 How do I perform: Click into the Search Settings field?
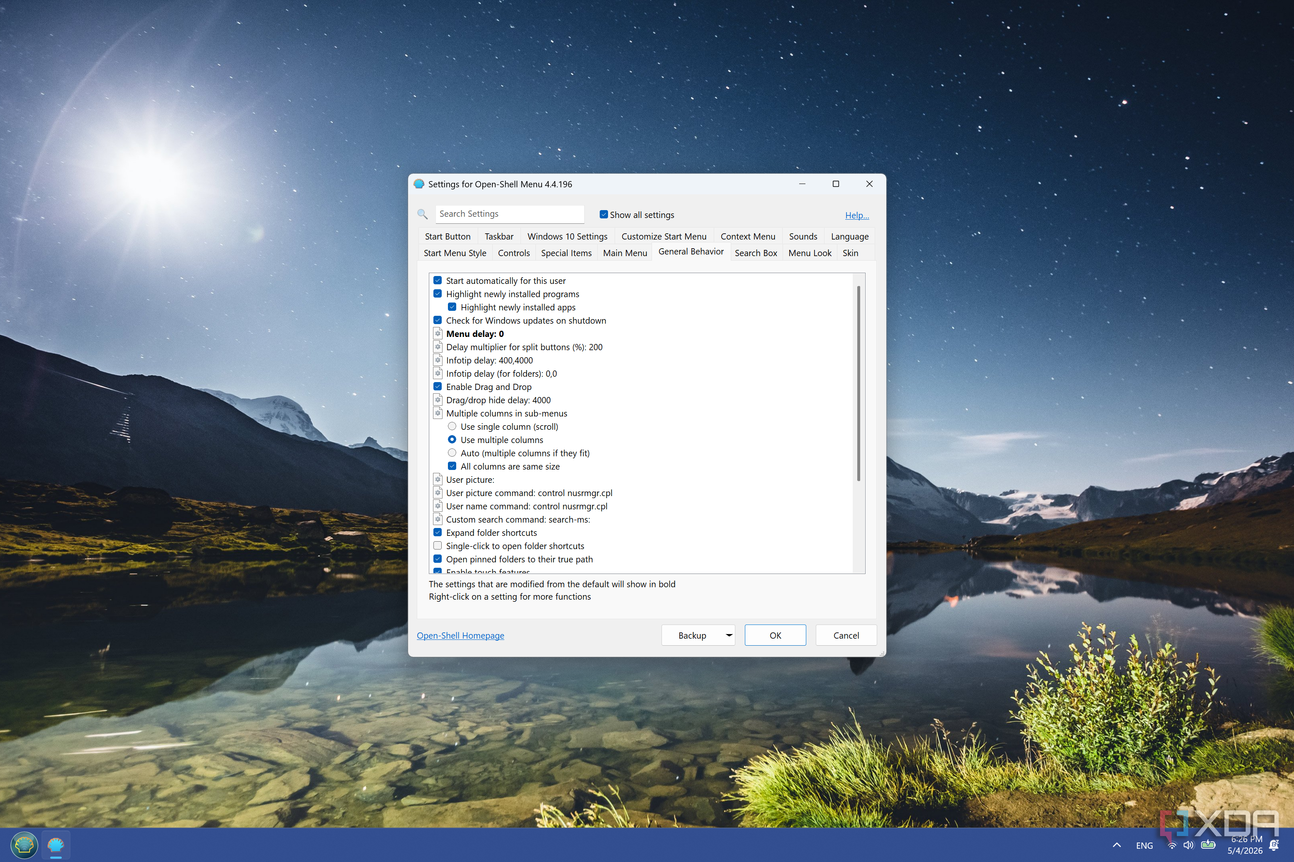point(509,214)
